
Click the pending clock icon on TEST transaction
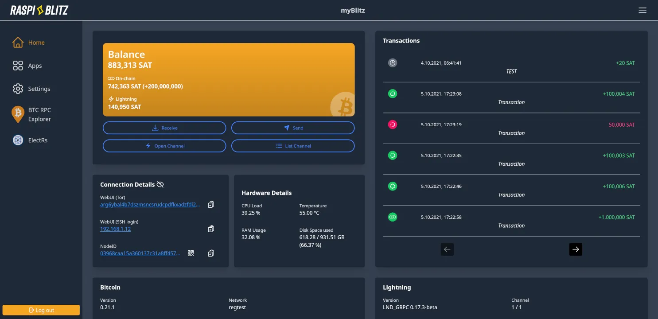coord(393,62)
